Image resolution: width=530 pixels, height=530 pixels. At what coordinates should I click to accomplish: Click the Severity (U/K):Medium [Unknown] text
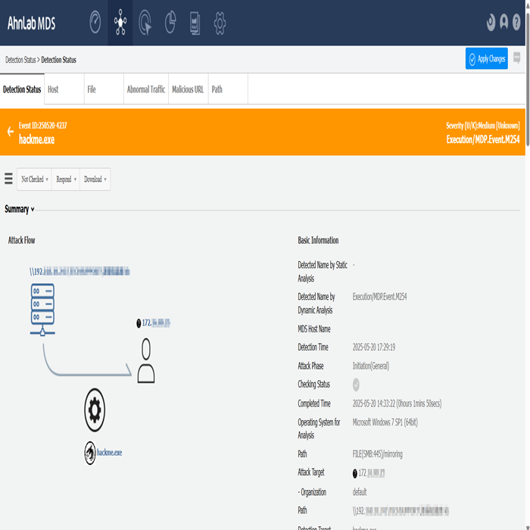click(483, 126)
